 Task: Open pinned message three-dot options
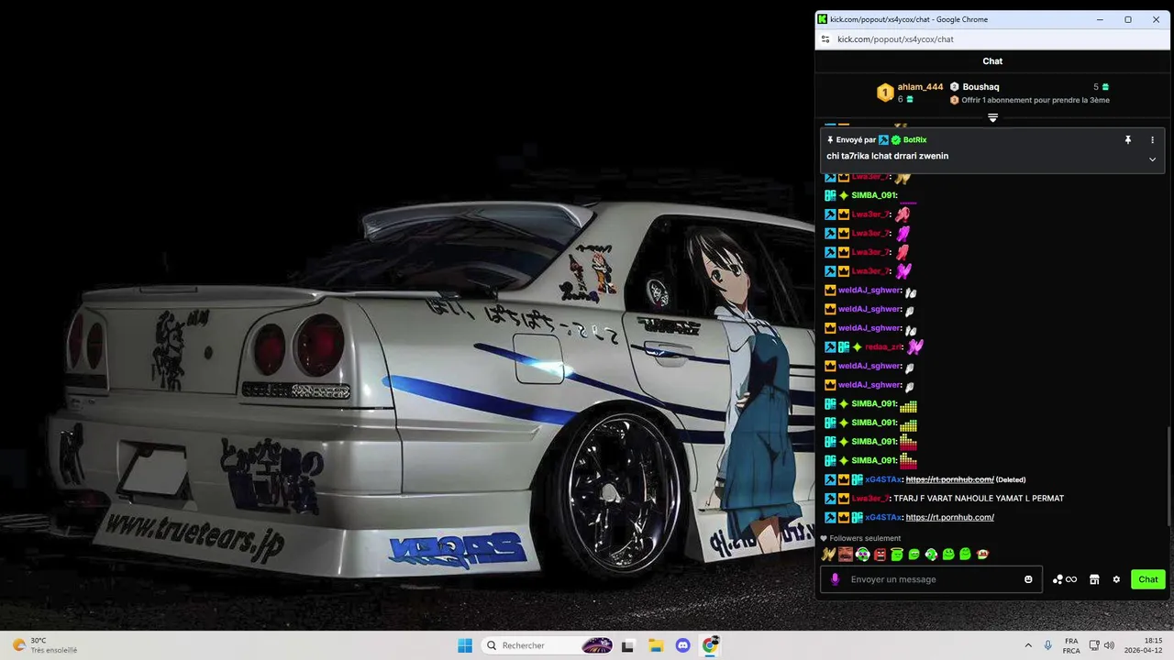pyautogui.click(x=1153, y=140)
